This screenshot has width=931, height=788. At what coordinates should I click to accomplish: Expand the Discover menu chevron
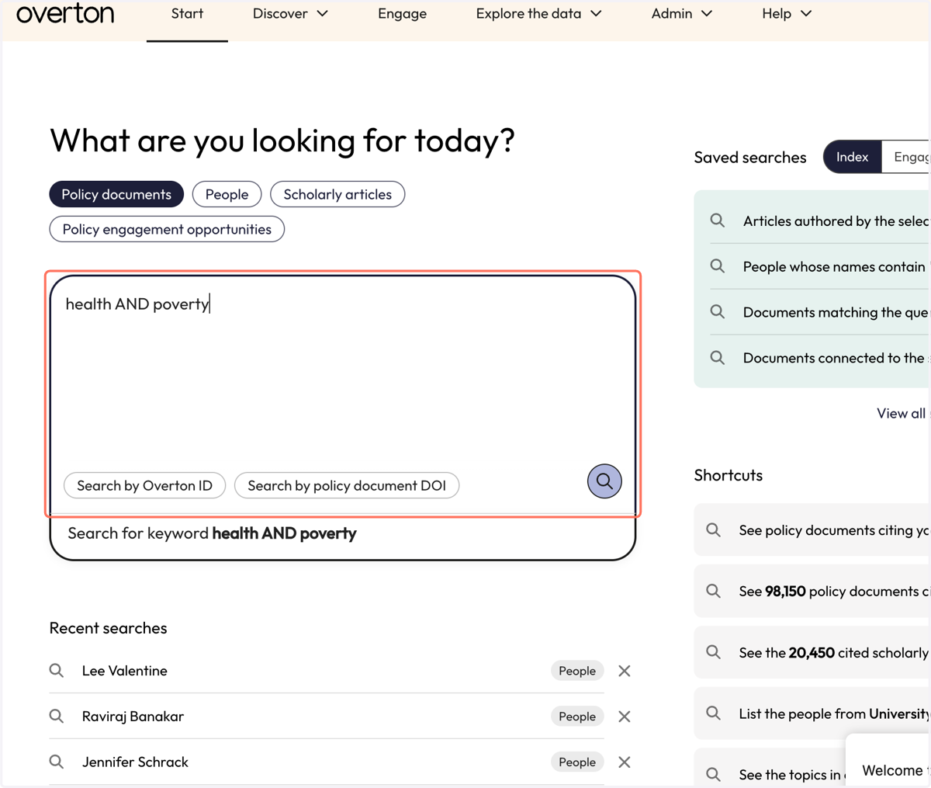click(323, 14)
